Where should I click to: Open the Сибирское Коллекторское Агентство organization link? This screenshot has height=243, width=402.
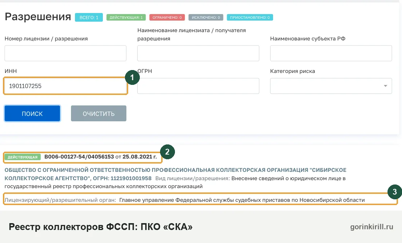click(x=175, y=174)
